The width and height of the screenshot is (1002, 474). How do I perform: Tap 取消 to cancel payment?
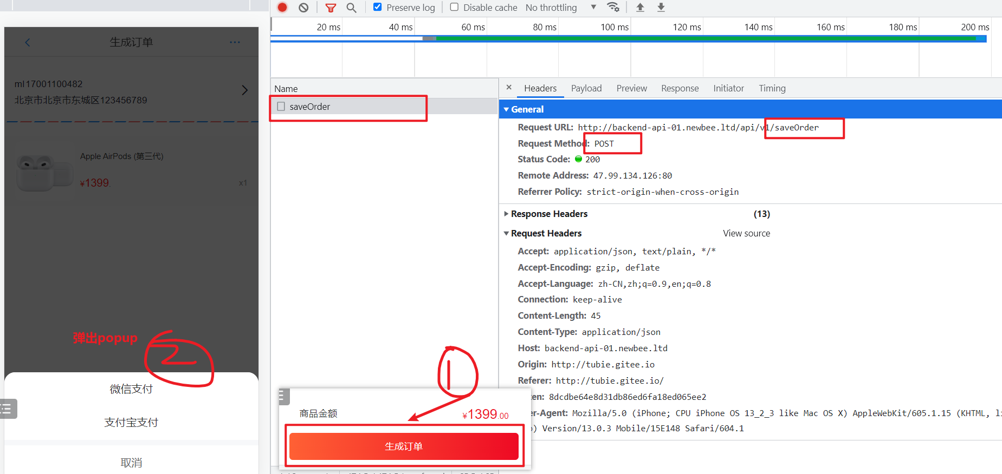tap(131, 463)
